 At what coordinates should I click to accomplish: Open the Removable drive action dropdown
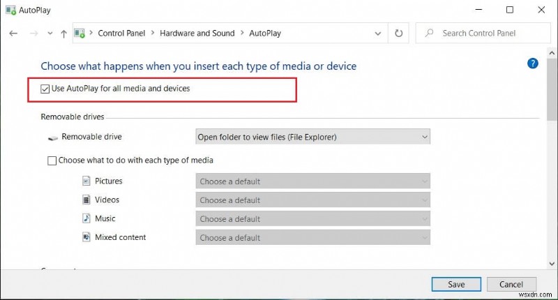[312, 137]
